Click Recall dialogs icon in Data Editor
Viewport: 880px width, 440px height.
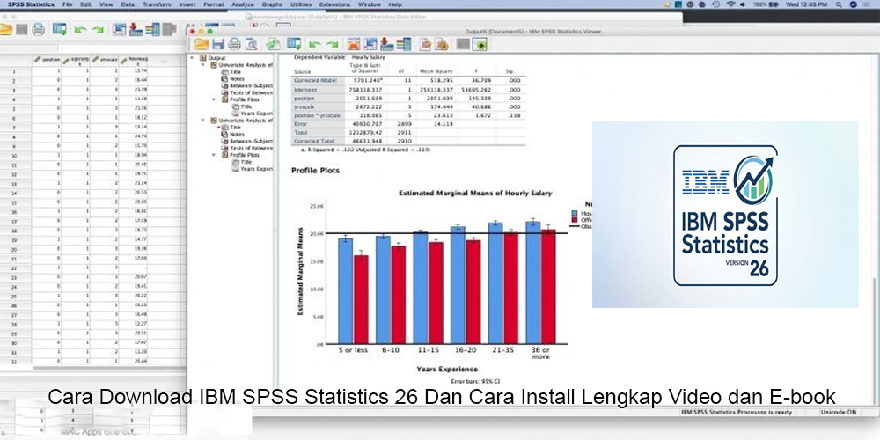pyautogui.click(x=60, y=29)
